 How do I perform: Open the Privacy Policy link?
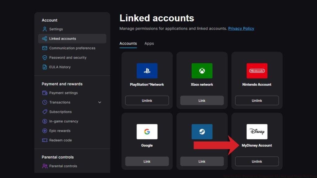241,28
